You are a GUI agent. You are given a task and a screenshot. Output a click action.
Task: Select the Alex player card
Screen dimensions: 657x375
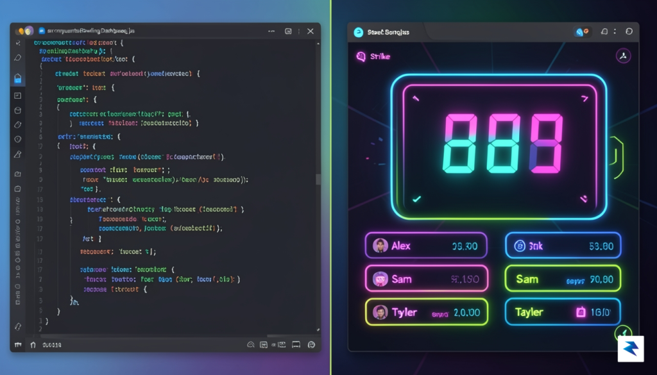click(x=426, y=246)
